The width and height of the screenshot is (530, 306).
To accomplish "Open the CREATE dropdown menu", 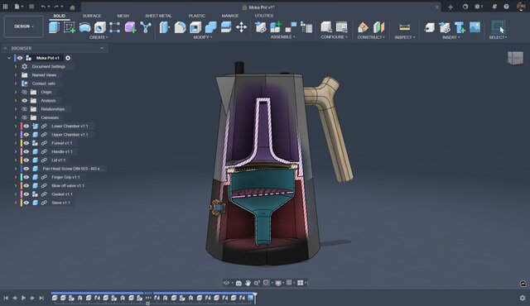I will pos(99,37).
